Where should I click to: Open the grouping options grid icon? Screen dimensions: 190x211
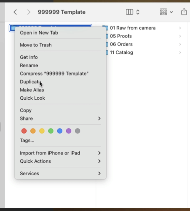[163, 12]
